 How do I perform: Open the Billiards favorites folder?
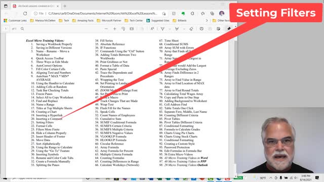pyautogui.click(x=180, y=20)
